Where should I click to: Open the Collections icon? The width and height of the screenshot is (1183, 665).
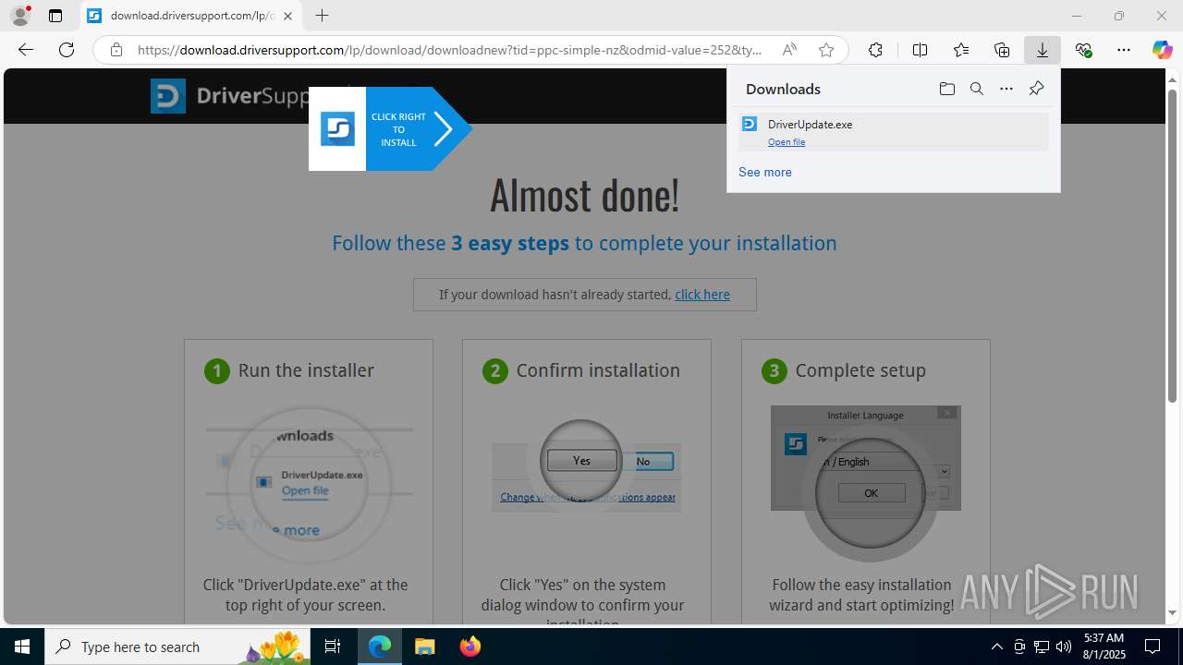(1002, 50)
